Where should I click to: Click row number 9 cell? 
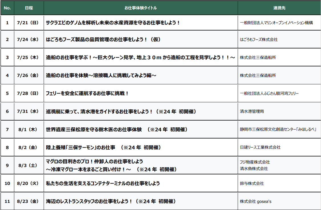point(7,166)
